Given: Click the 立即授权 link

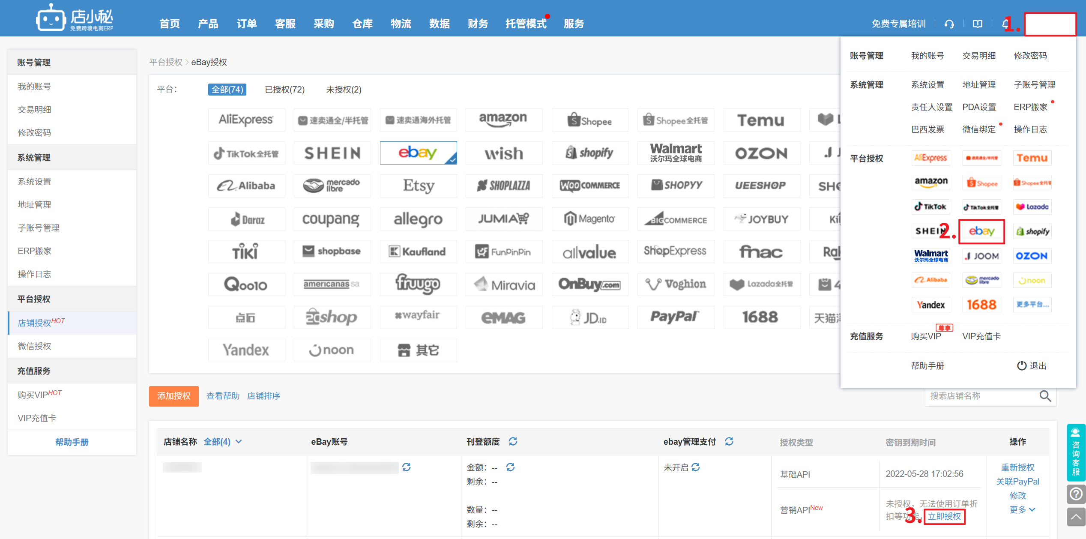Looking at the screenshot, I should pyautogui.click(x=944, y=516).
